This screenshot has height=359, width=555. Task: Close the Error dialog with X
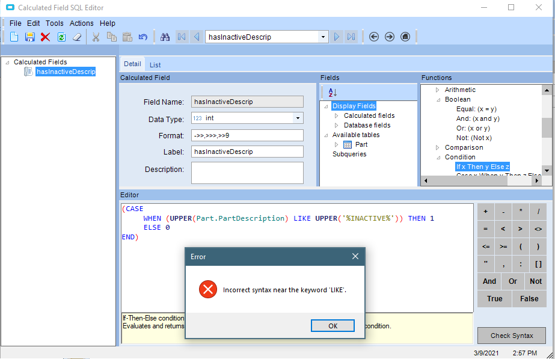(355, 256)
